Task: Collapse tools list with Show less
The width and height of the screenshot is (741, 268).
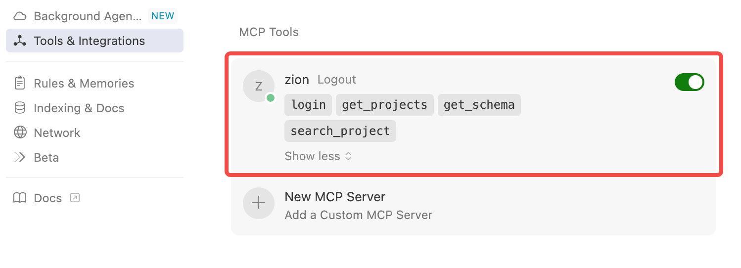Action: click(x=318, y=156)
